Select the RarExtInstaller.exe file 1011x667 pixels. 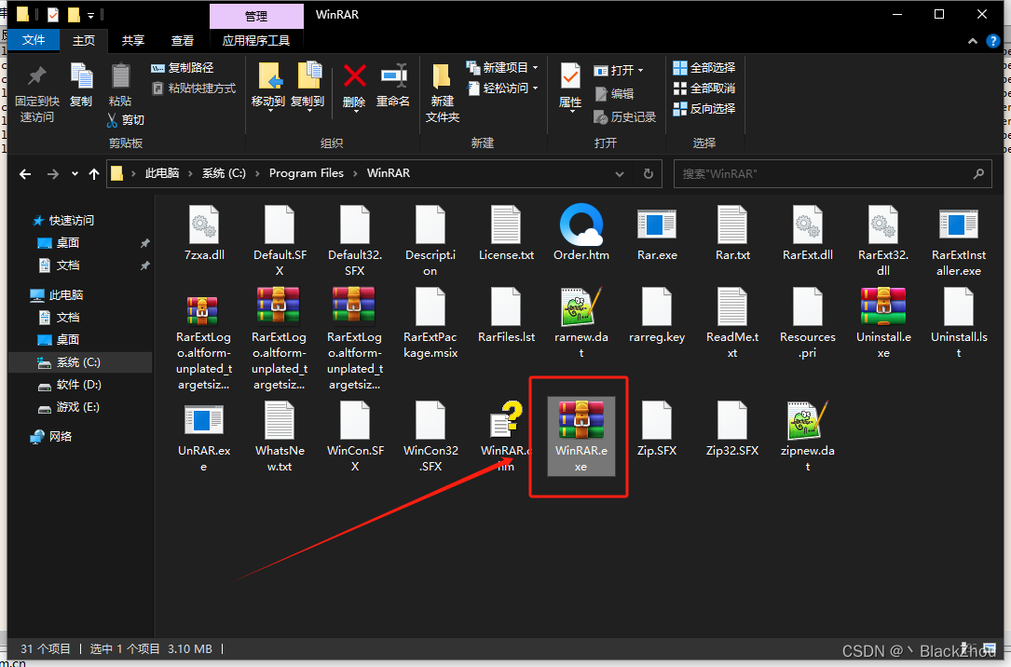[959, 242]
